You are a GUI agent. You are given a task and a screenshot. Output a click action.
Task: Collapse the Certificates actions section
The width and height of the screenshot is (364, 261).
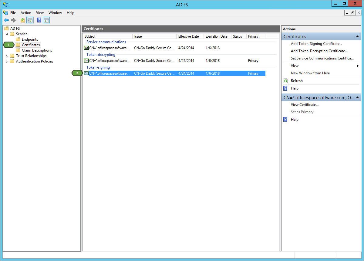358,37
